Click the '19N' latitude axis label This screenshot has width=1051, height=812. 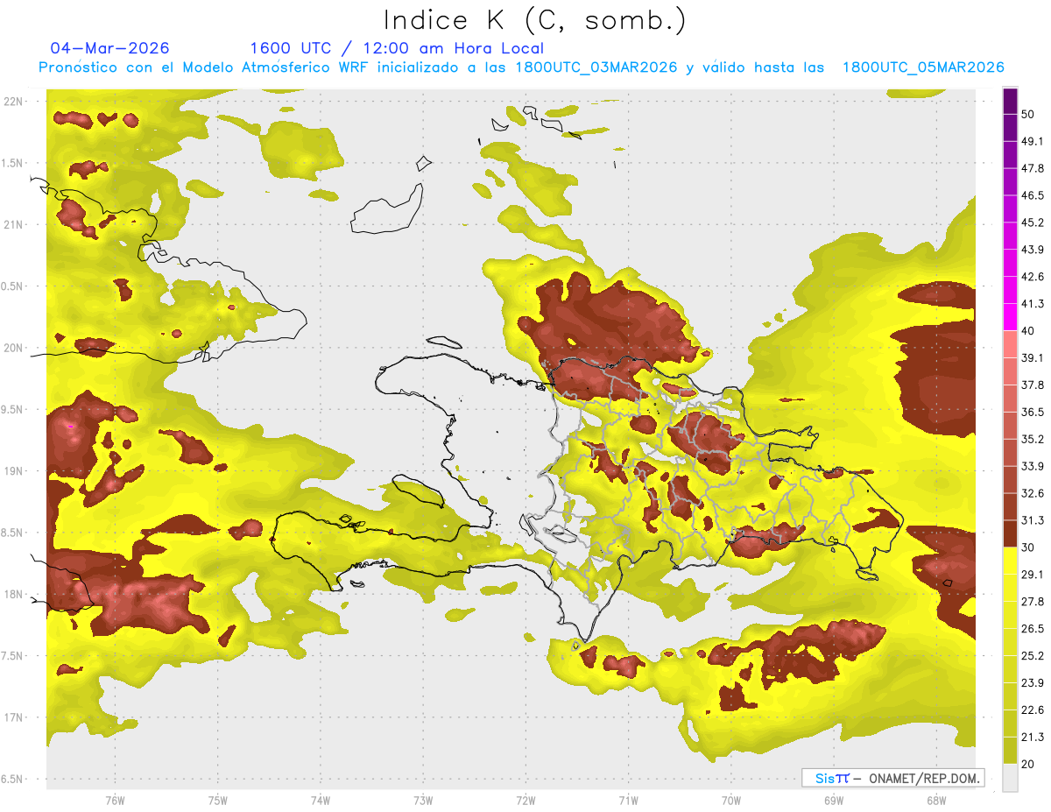point(14,471)
